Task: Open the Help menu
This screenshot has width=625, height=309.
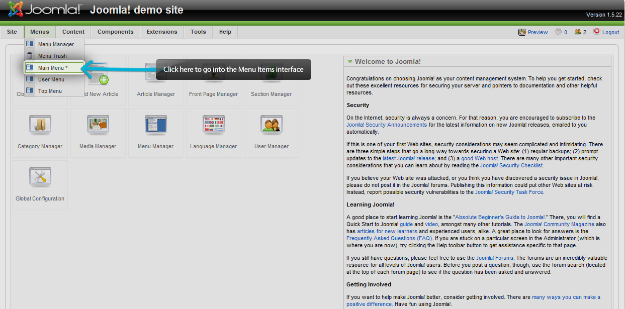Action: click(225, 32)
